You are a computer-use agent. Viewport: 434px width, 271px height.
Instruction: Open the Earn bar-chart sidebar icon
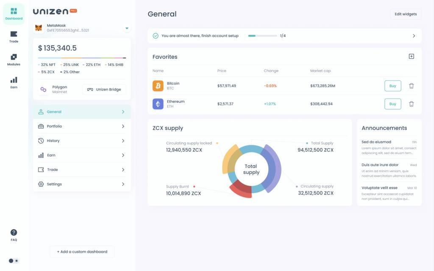14,80
